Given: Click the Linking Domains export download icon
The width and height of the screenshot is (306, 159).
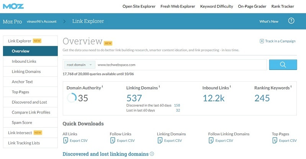Looking at the screenshot, I should [159, 141].
